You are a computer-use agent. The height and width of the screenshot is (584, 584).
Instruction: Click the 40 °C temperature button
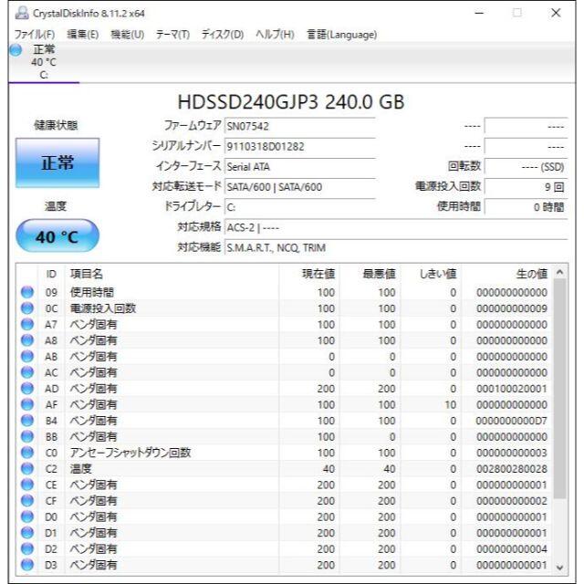pyautogui.click(x=57, y=236)
